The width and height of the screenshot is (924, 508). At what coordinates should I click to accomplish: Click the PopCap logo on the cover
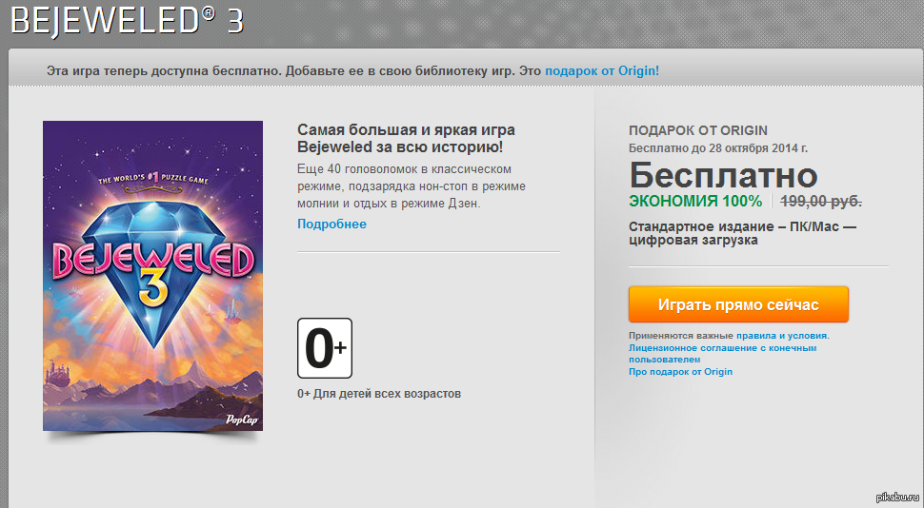[x=242, y=420]
